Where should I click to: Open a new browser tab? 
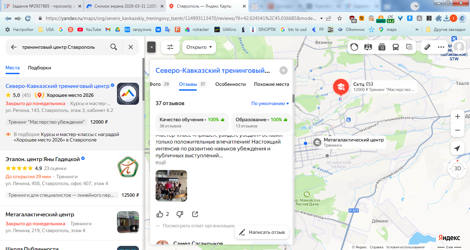pyautogui.click(x=255, y=7)
